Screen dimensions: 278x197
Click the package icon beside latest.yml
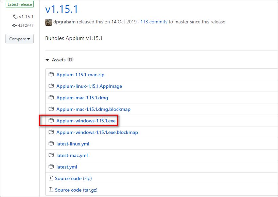pyautogui.click(x=51, y=167)
